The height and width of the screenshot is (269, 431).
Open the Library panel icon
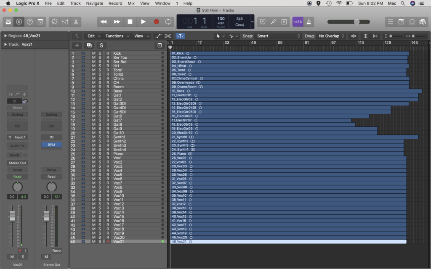pyautogui.click(x=8, y=22)
